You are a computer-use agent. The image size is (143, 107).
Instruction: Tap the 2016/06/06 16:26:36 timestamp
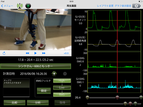coord(34,74)
